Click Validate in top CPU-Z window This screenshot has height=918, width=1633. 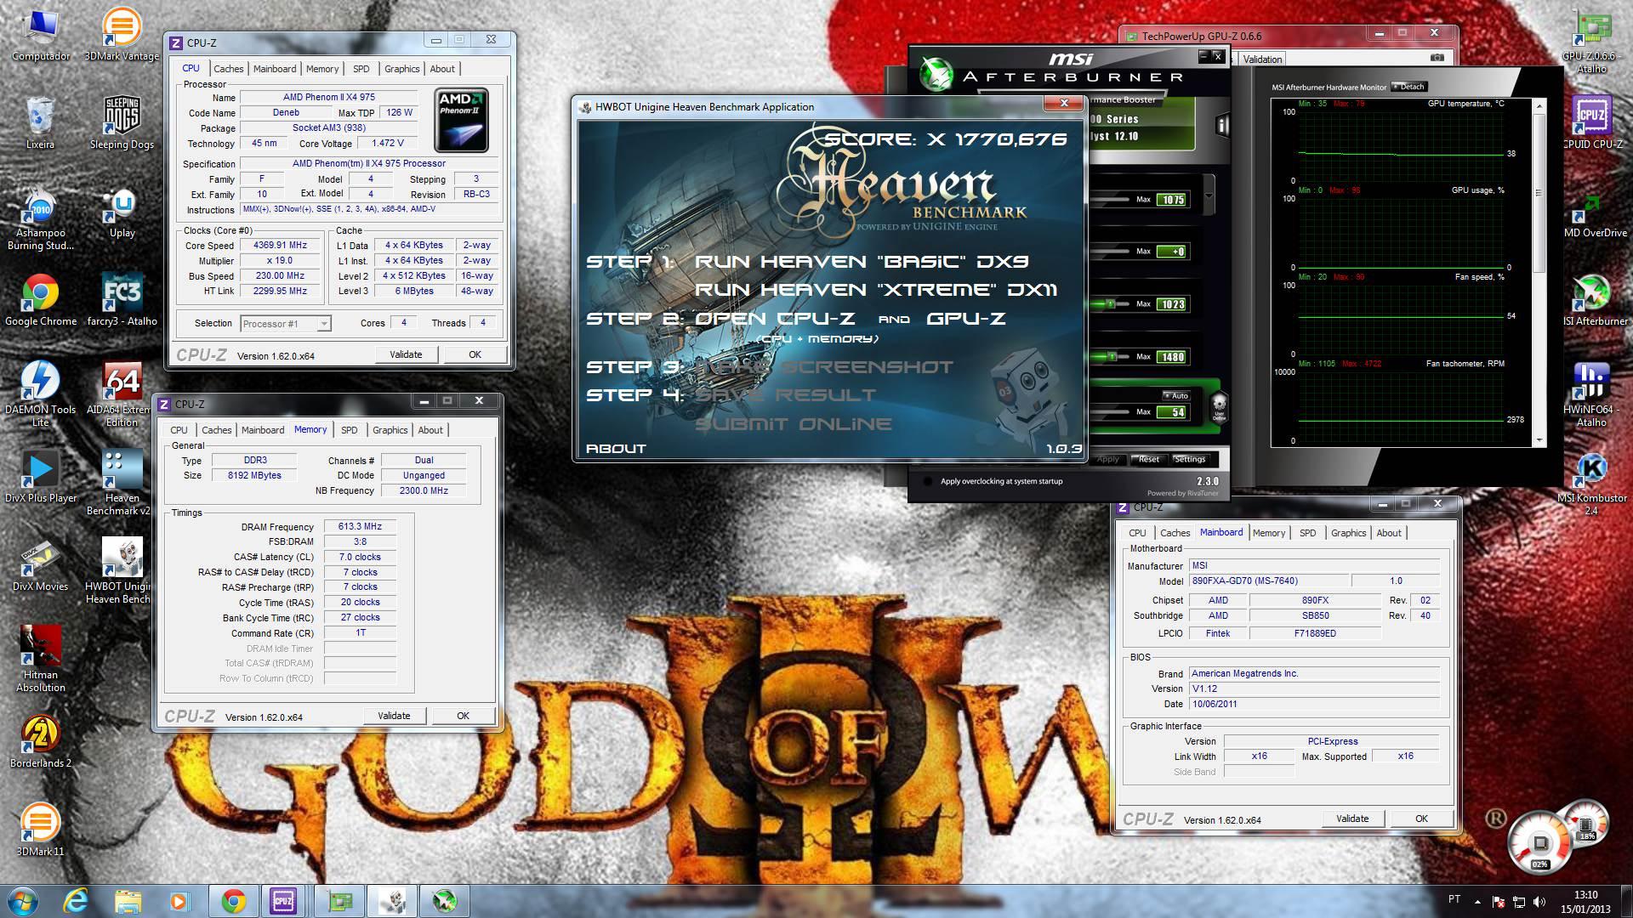(x=406, y=354)
